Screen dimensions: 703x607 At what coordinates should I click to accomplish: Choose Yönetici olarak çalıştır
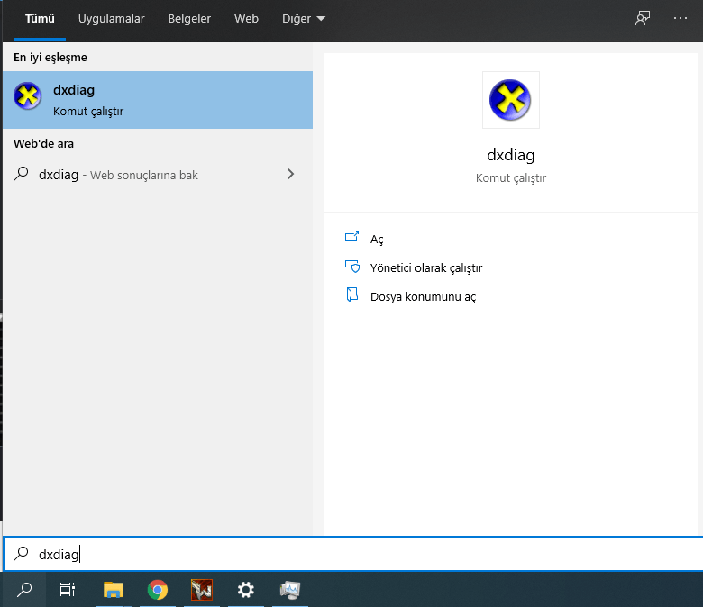pyautogui.click(x=426, y=267)
